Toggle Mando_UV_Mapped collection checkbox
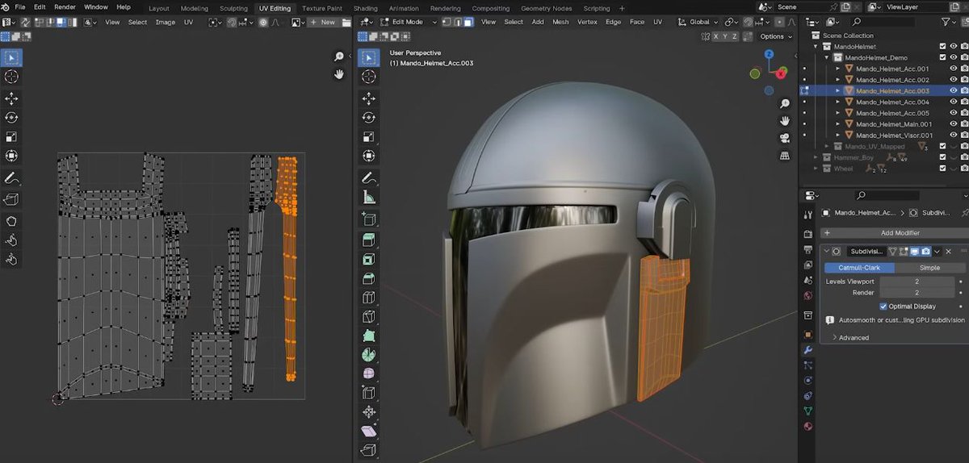 [x=942, y=146]
